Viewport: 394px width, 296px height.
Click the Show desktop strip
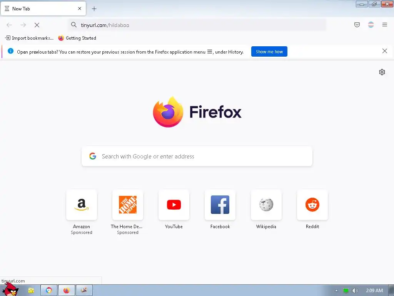tap(391, 291)
